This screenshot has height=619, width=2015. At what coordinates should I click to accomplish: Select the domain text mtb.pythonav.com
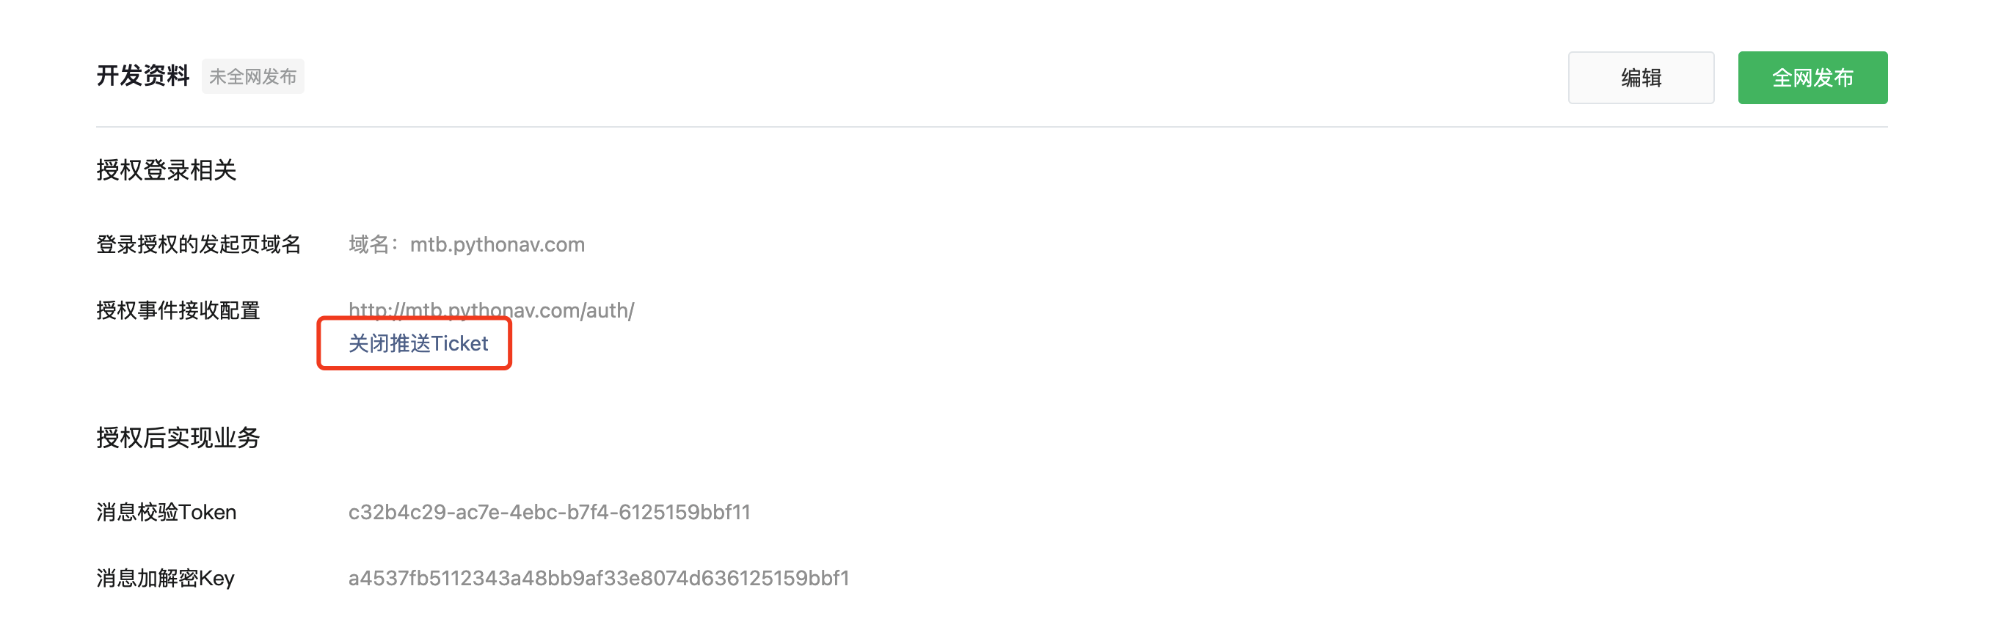click(x=498, y=245)
